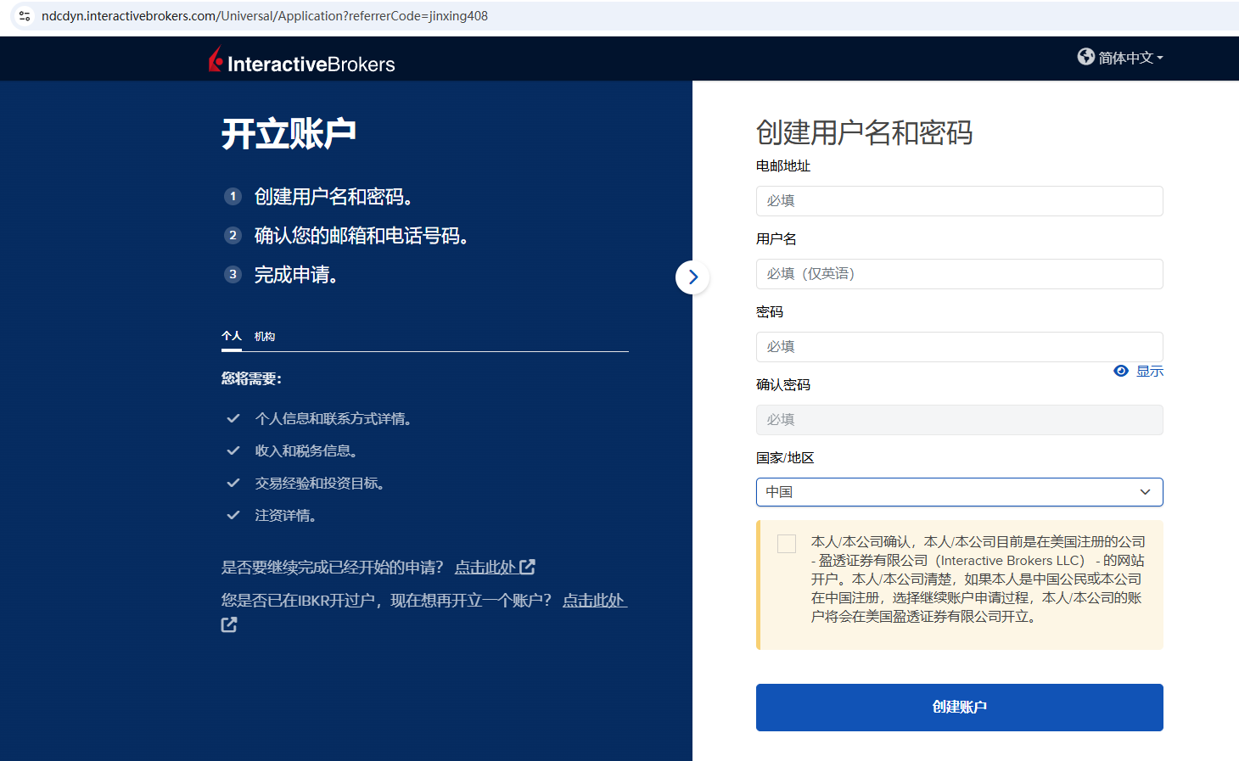This screenshot has width=1239, height=761.
Task: Click the external-link icon below 您是否已在IBKR开过户 text
Action: (228, 624)
